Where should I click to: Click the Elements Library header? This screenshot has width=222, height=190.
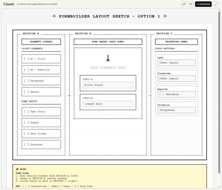click(x=41, y=42)
